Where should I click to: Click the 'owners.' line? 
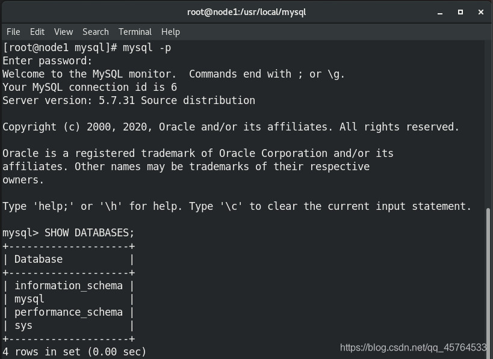(23, 180)
